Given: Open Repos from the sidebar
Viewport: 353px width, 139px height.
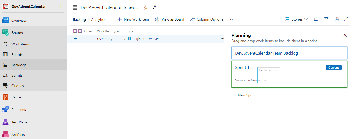Looking at the screenshot, I should [16, 97].
